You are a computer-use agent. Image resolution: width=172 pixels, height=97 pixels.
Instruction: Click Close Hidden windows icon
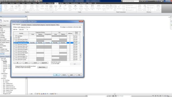pyautogui.click(x=145, y=8)
